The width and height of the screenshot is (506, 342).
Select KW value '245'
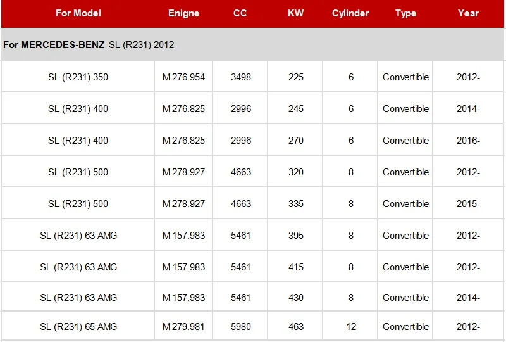[x=295, y=109]
